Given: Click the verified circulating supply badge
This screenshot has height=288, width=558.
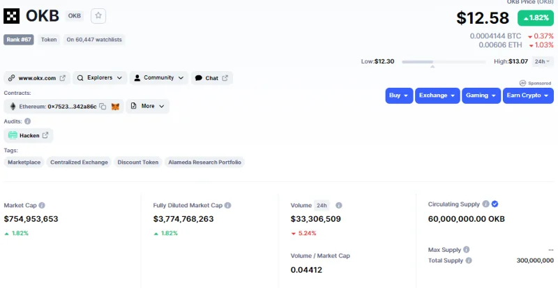Looking at the screenshot, I should [x=495, y=204].
